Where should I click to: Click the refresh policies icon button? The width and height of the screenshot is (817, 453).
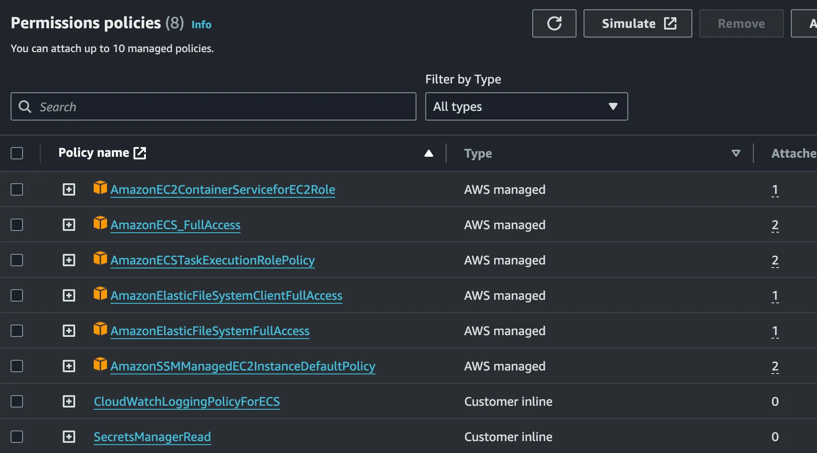click(x=554, y=23)
